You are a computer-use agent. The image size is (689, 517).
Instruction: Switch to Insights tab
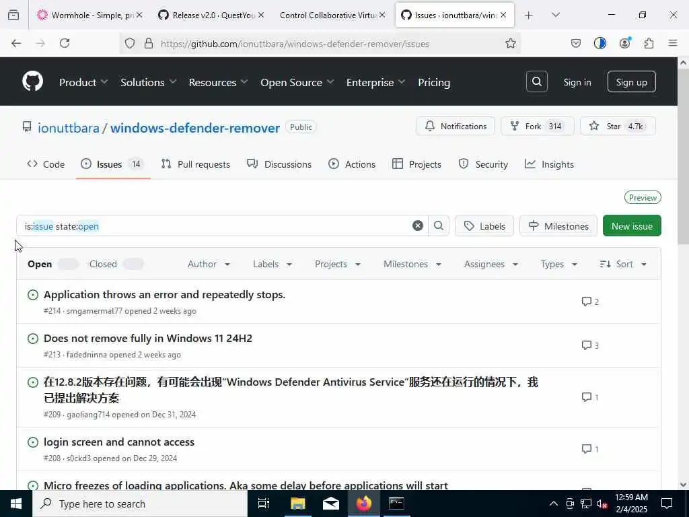click(x=549, y=164)
